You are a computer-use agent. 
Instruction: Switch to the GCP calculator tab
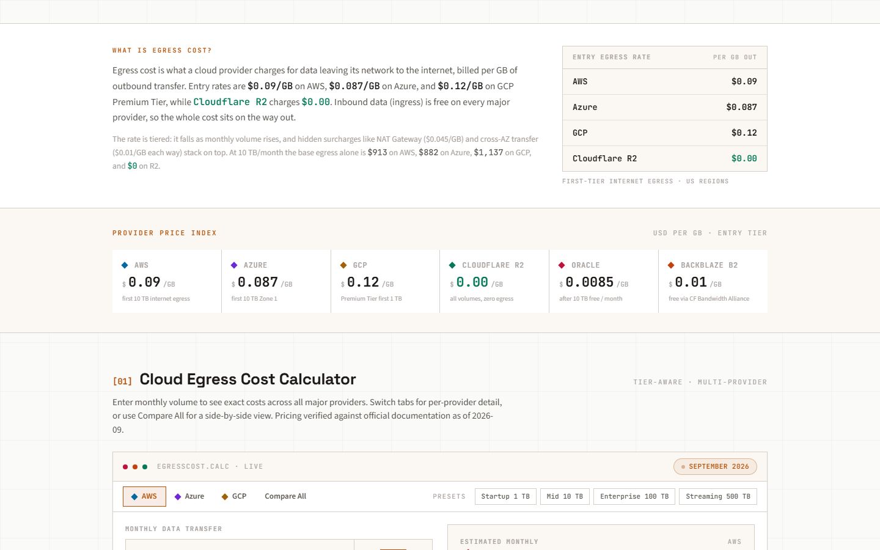[234, 496]
